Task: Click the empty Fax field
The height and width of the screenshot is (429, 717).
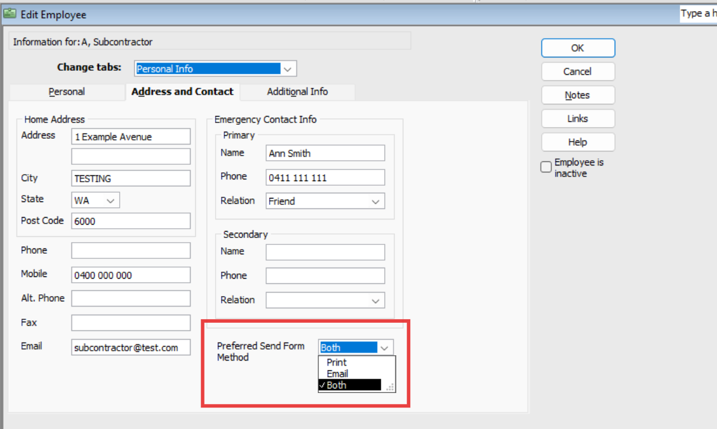Action: tap(131, 323)
